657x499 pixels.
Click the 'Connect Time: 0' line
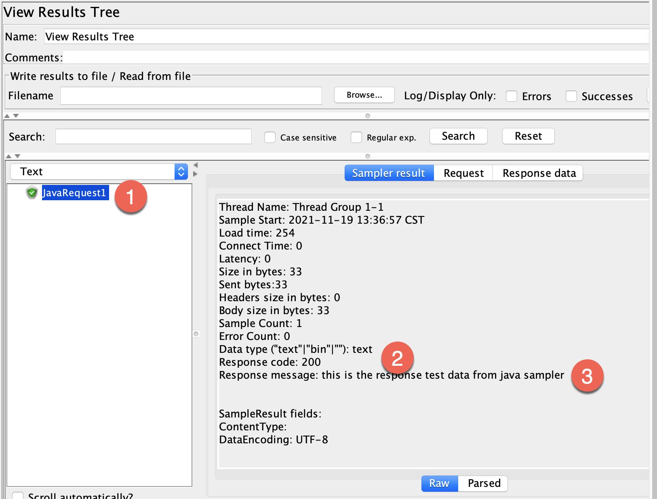pos(261,246)
